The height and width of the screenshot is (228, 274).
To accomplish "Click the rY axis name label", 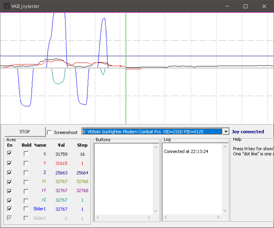I will [x=44, y=190].
